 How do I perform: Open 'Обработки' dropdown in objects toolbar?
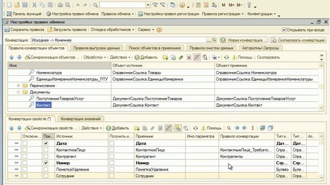pyautogui.click(x=94, y=57)
